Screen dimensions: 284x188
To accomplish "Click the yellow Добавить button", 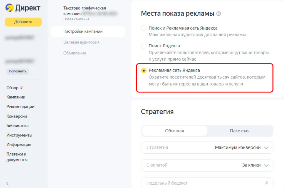I will pyautogui.click(x=23, y=22).
